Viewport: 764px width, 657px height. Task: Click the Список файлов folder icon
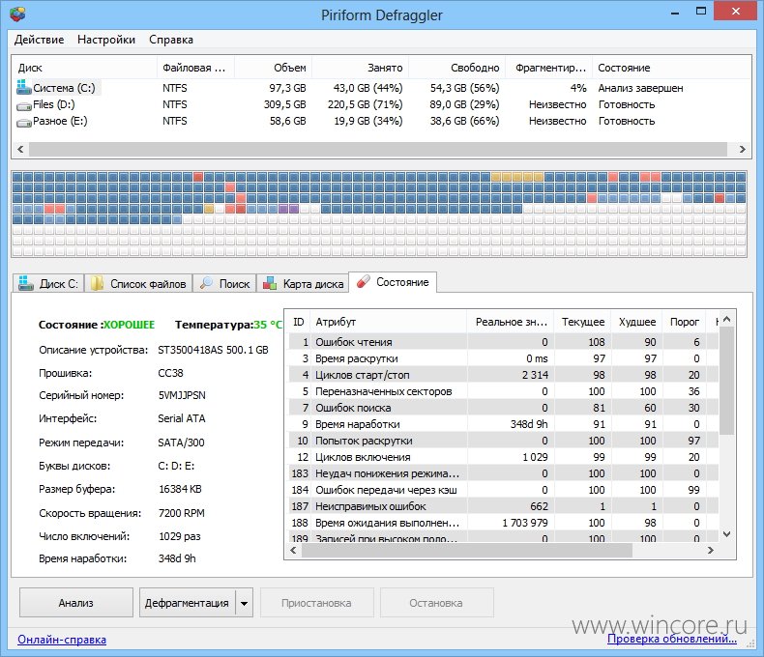tap(97, 283)
